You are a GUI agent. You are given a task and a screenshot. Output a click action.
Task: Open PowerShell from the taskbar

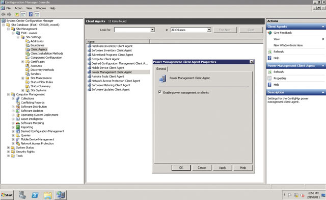[35, 195]
